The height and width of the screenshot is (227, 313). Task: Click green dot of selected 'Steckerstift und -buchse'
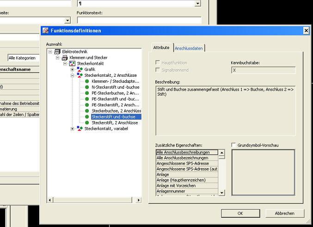point(87,117)
